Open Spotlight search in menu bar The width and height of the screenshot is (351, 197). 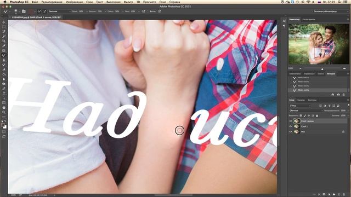(x=339, y=2)
